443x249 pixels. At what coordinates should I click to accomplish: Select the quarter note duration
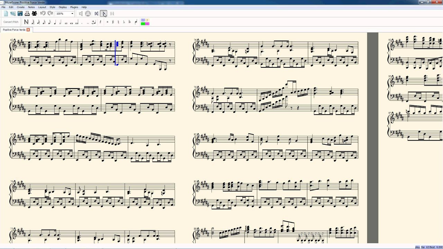pyautogui.click(x=55, y=22)
